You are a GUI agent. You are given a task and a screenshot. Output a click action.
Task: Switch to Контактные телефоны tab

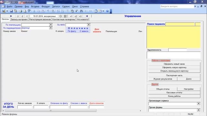point(64,19)
